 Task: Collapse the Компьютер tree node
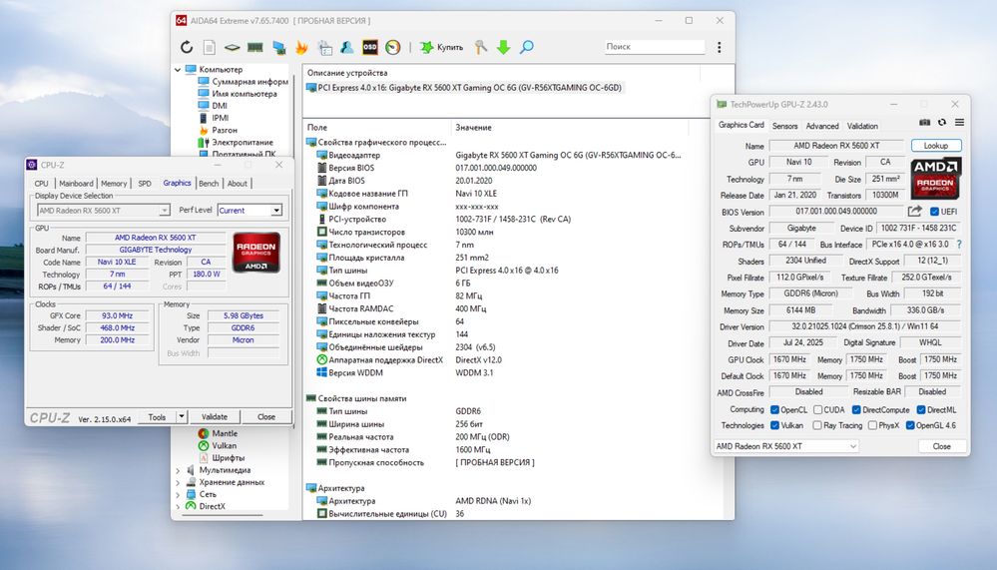click(x=178, y=69)
